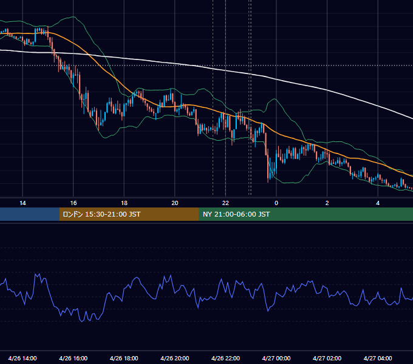Click the 2 hour label on price axis
413x364 pixels.
tap(327, 203)
